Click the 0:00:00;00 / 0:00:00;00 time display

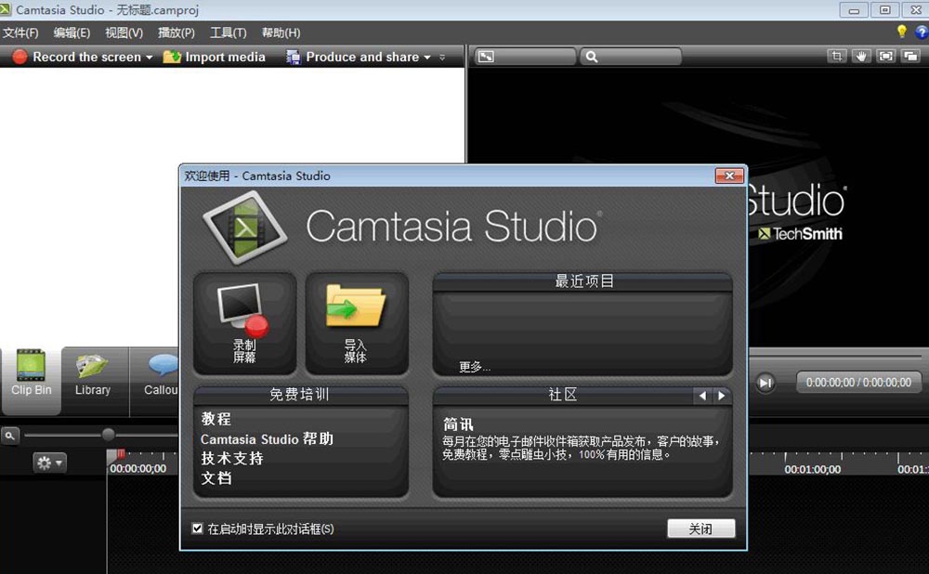pos(858,383)
